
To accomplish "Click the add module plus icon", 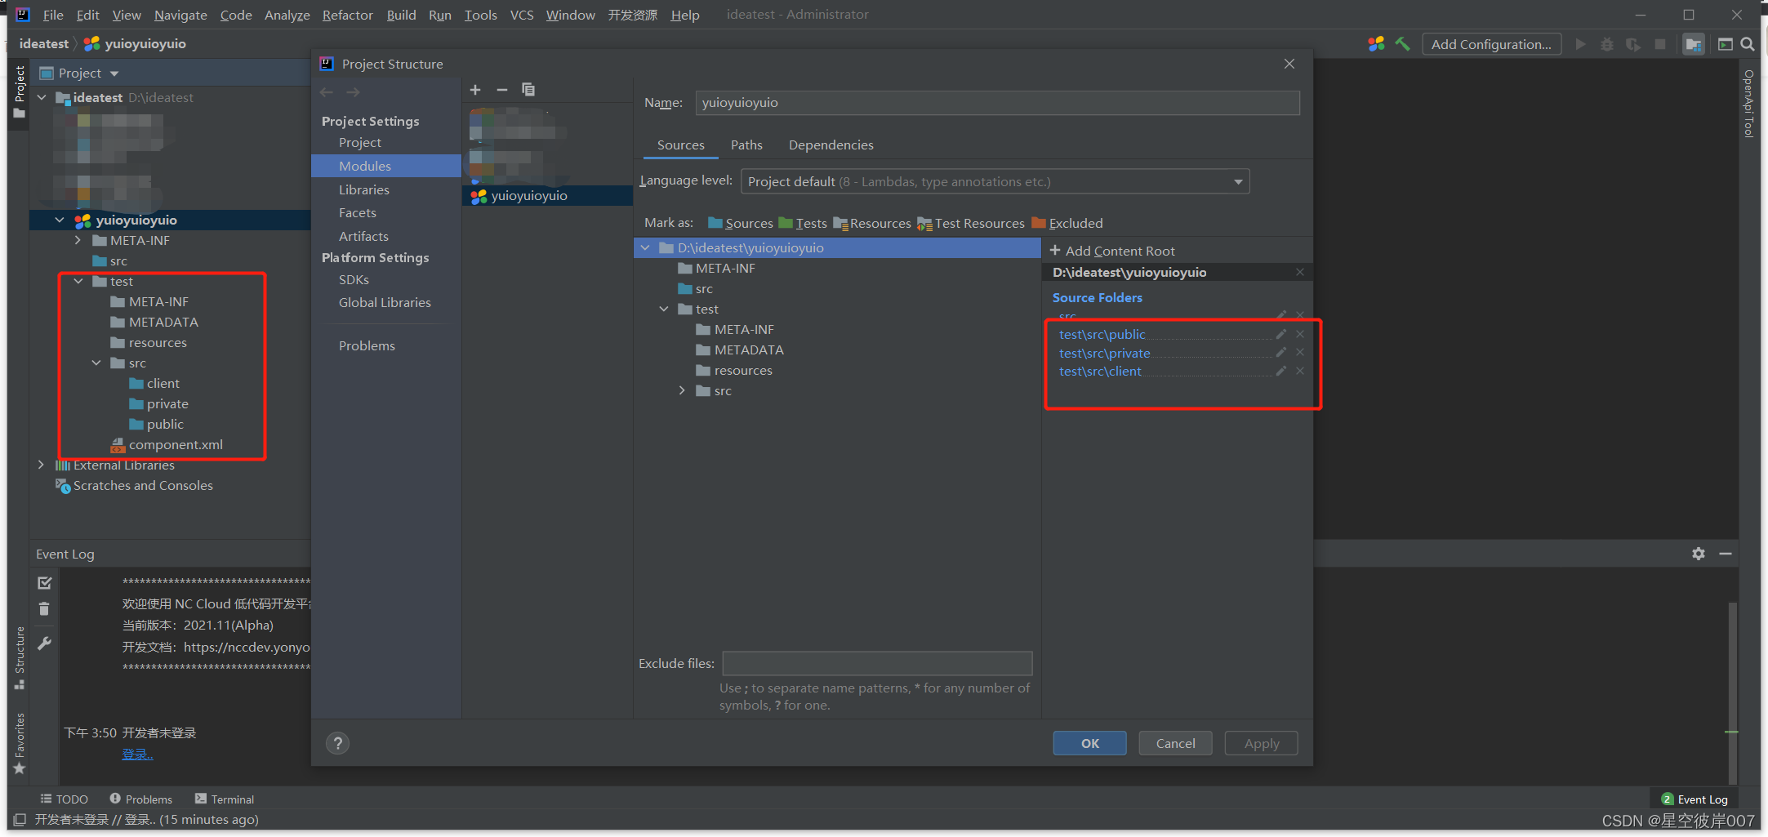I will tap(475, 90).
